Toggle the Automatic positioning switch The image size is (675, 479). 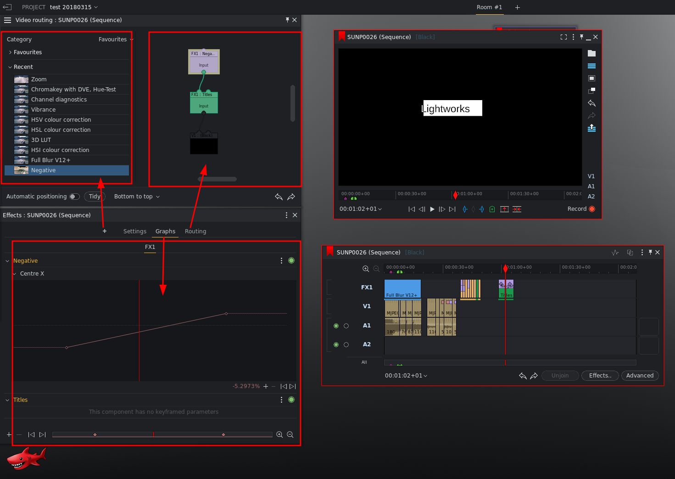click(74, 197)
